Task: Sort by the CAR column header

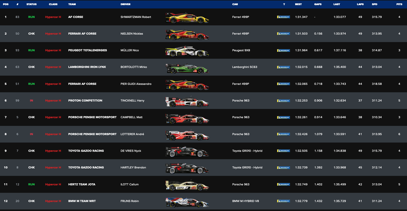Action: [x=235, y=4]
